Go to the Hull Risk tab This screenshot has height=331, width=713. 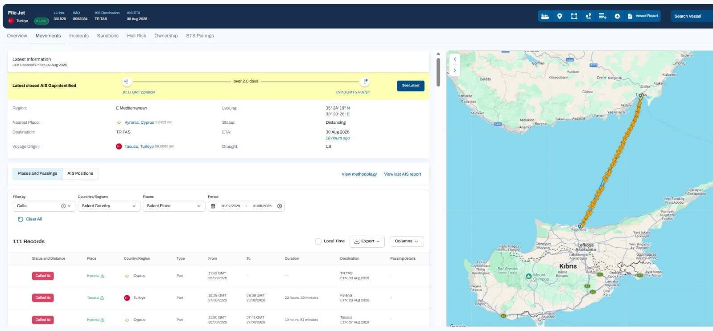point(136,36)
